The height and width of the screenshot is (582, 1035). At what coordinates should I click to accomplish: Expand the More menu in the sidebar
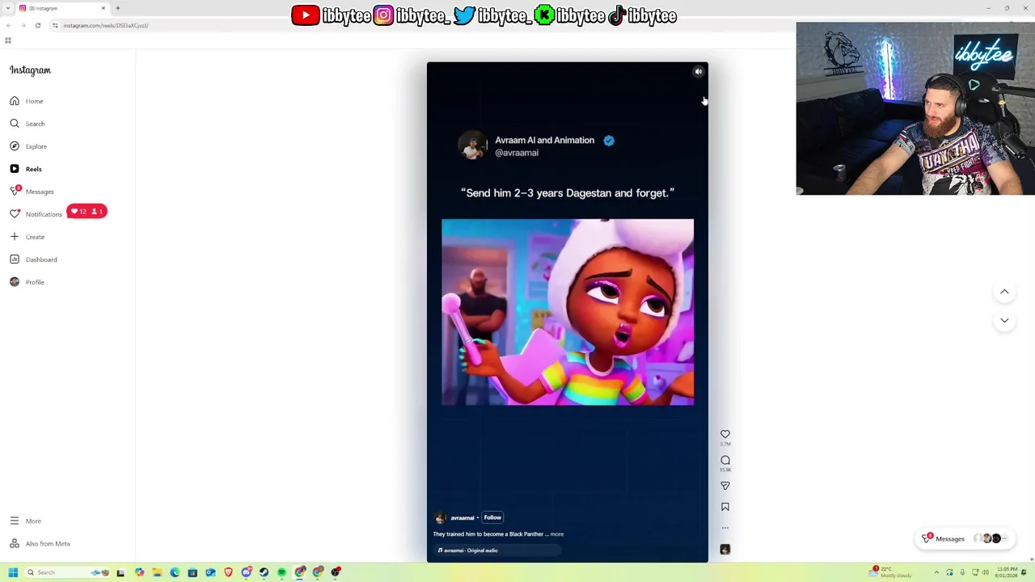click(x=25, y=521)
